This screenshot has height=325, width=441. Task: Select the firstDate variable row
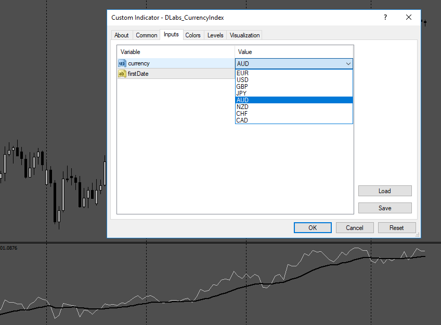[x=176, y=74]
